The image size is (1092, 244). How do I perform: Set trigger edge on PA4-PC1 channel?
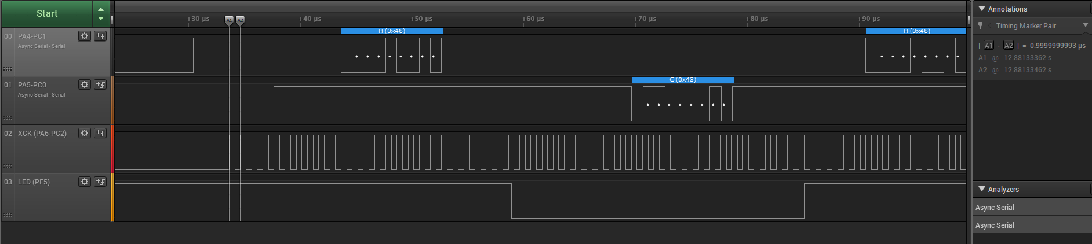tap(100, 36)
